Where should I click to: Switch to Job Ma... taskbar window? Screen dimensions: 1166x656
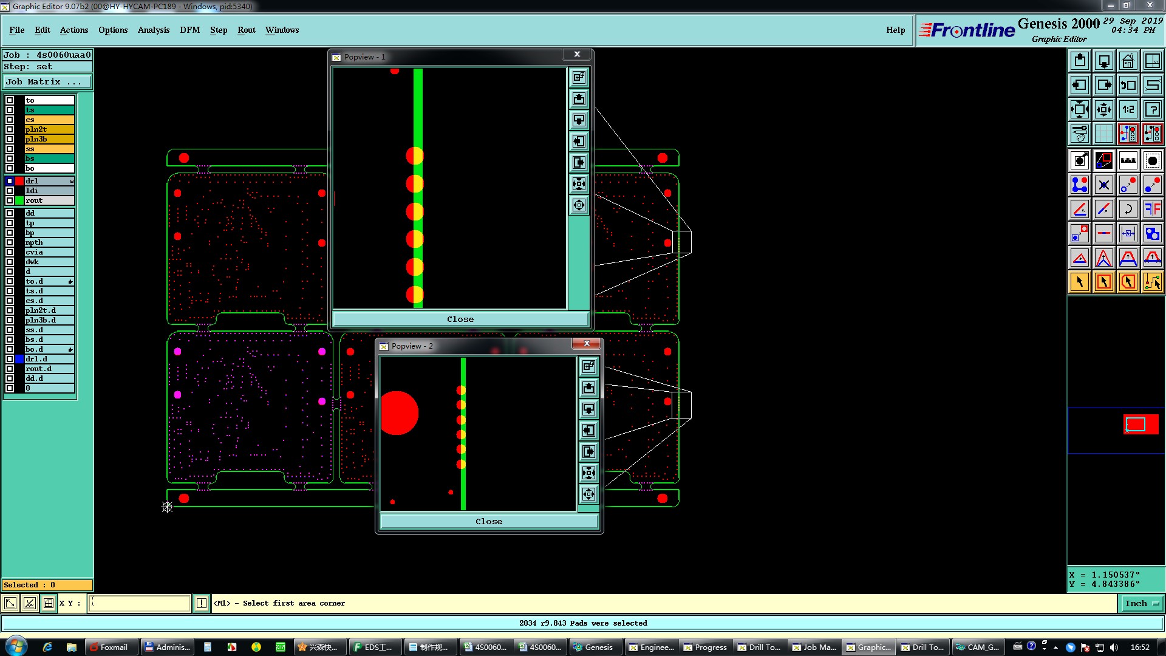814,647
